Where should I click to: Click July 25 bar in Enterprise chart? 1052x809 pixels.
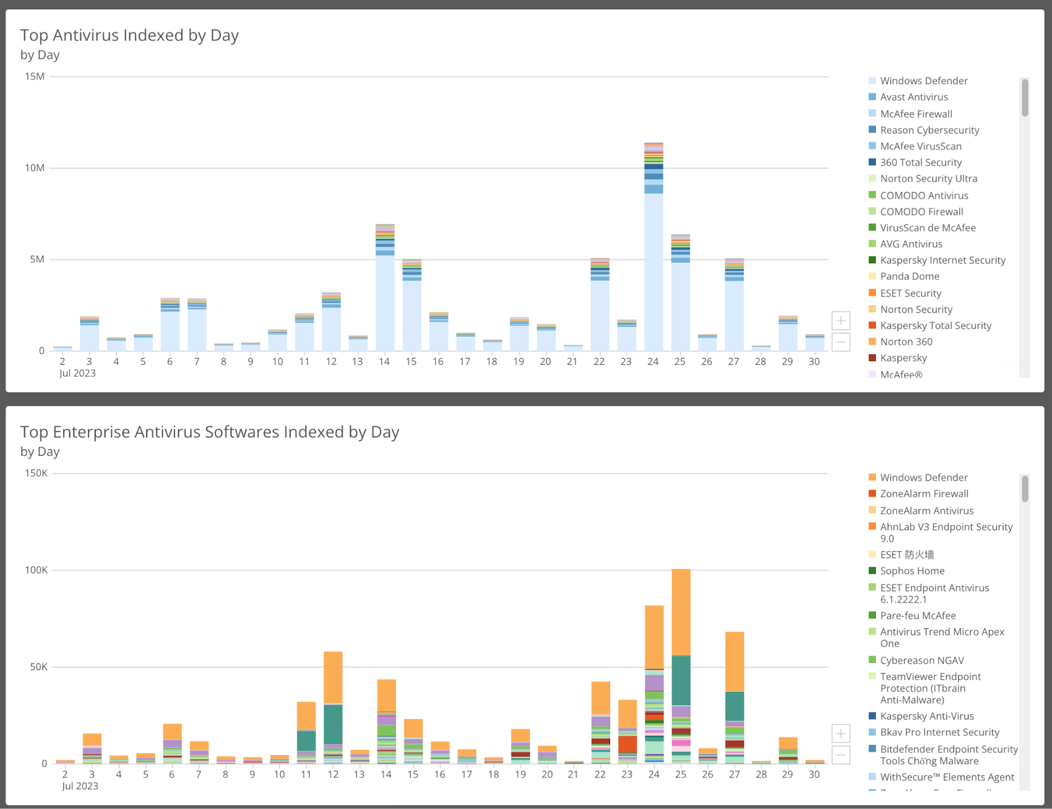681,666
